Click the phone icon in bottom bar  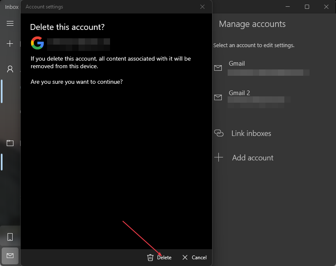point(10,237)
